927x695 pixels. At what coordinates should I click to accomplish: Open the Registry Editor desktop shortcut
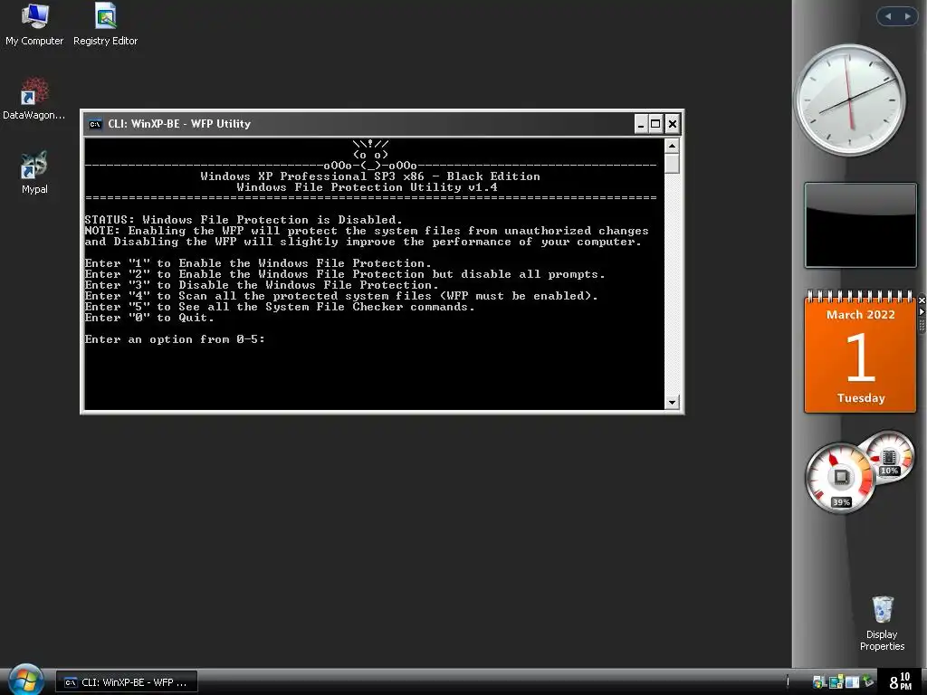(x=105, y=24)
